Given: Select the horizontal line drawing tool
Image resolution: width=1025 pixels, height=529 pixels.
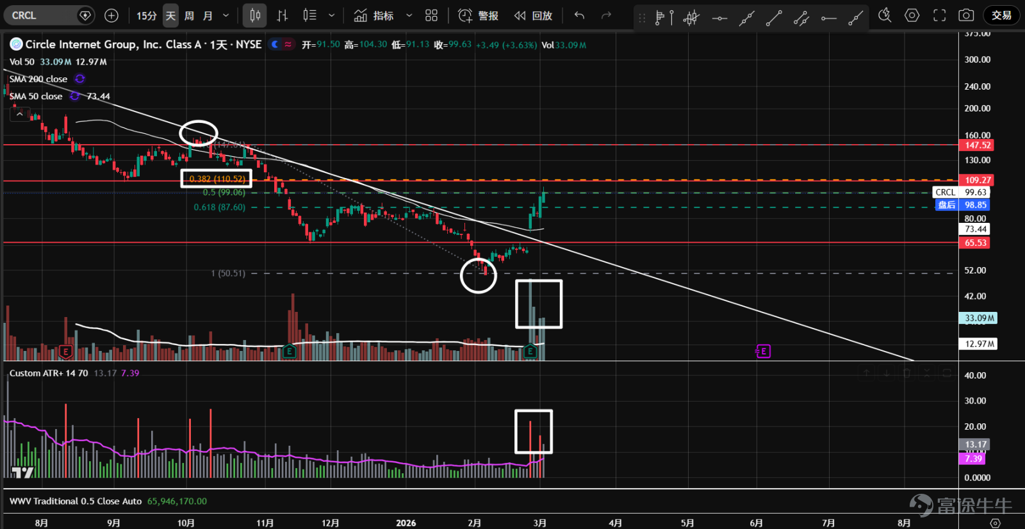Looking at the screenshot, I should [719, 18].
